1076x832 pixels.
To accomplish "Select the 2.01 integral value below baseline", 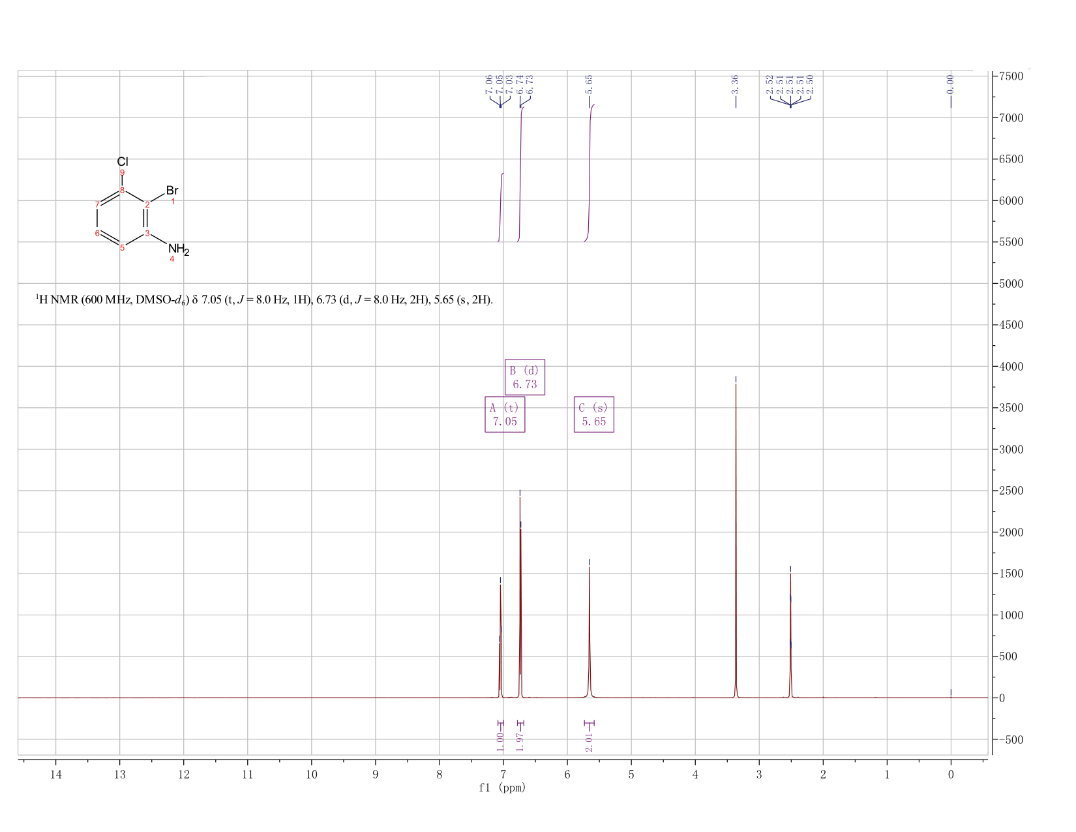I will 589,742.
